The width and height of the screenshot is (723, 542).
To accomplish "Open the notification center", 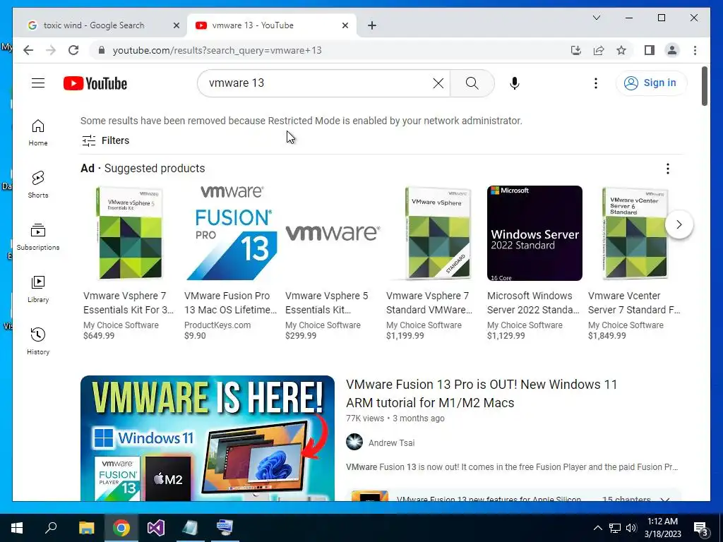I will point(701,529).
